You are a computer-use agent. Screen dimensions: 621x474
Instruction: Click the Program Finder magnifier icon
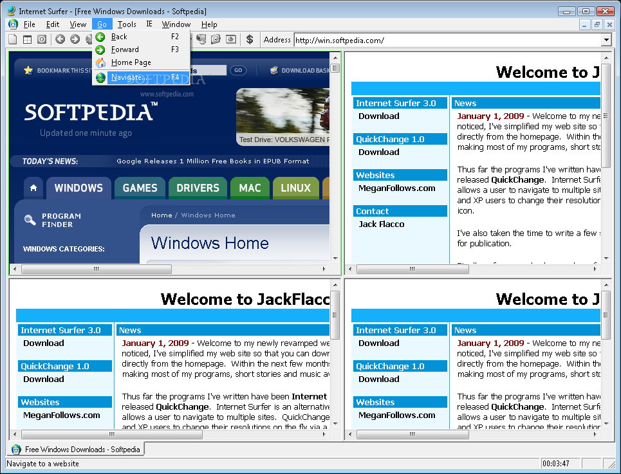(30, 219)
